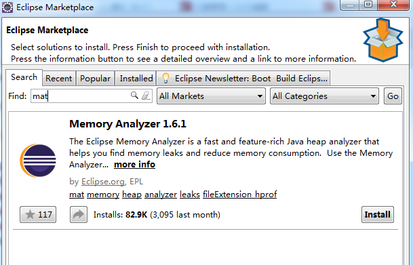Click the Eclipse icon in title bar
The image size is (413, 265).
[7, 7]
